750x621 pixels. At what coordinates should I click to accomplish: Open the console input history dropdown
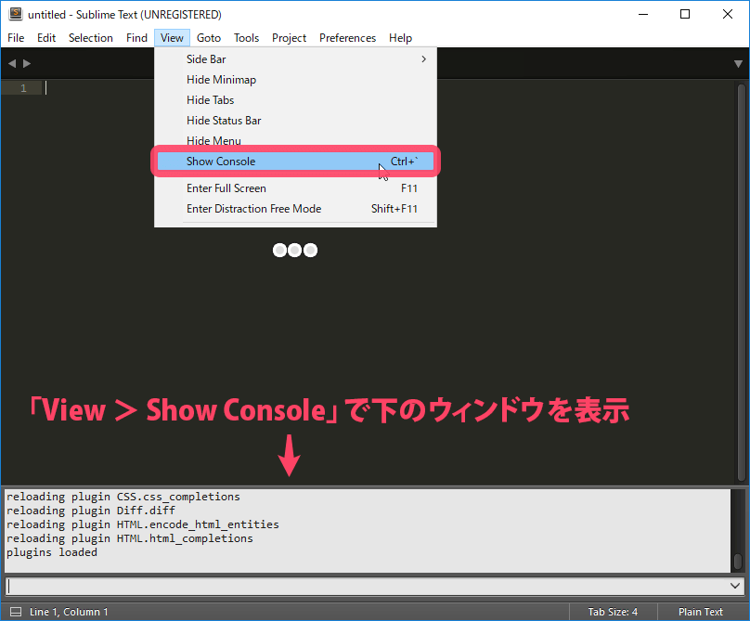(735, 586)
